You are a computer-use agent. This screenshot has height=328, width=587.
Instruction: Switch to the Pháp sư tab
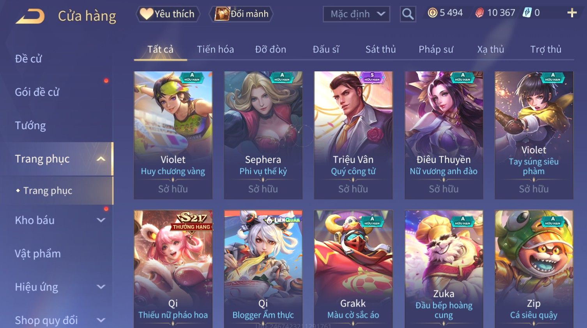436,49
